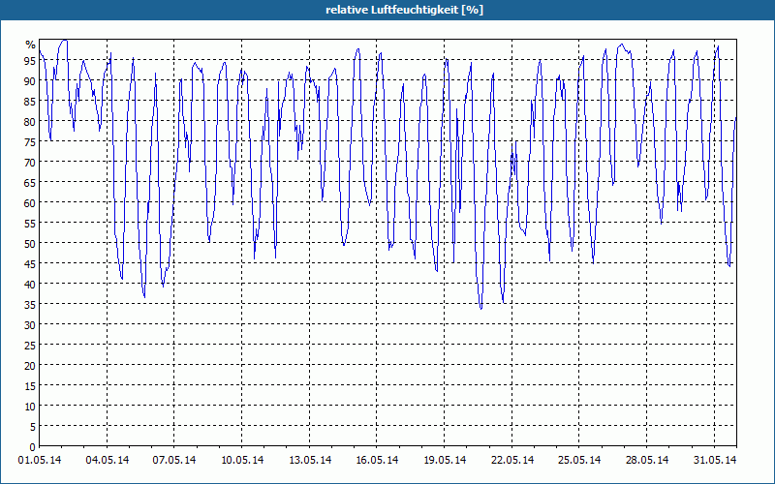775x484 pixels.
Task: Click the x-axis date label 13.05.14
Action: (310, 460)
